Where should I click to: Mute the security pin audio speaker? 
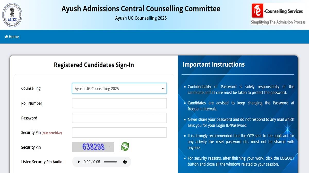click(125, 162)
